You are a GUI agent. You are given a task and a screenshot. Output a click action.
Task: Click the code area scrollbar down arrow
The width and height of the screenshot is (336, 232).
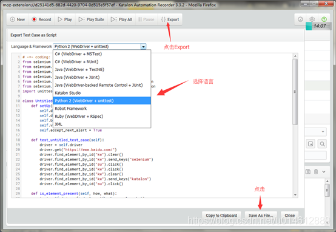(295, 195)
